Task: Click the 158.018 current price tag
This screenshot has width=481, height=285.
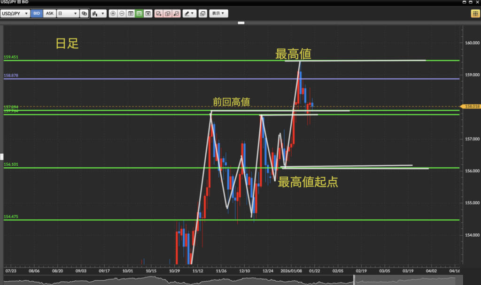Action: [x=471, y=107]
